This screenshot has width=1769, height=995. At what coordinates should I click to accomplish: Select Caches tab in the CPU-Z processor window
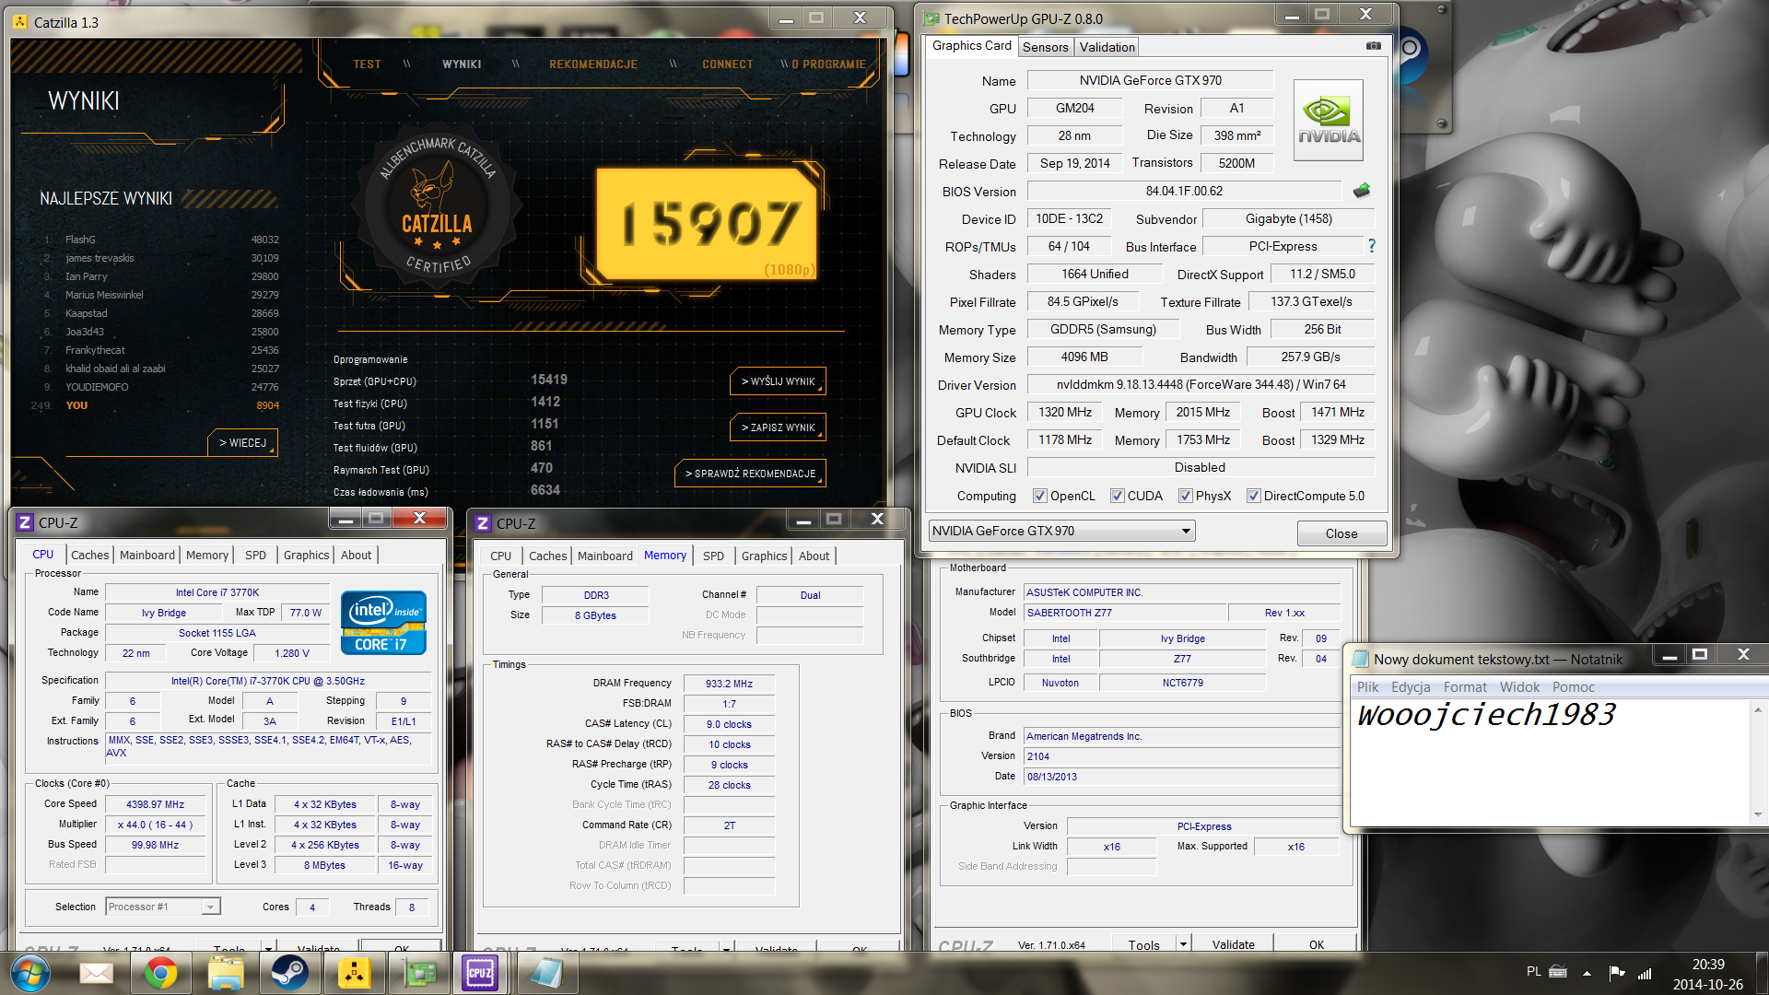click(x=90, y=555)
